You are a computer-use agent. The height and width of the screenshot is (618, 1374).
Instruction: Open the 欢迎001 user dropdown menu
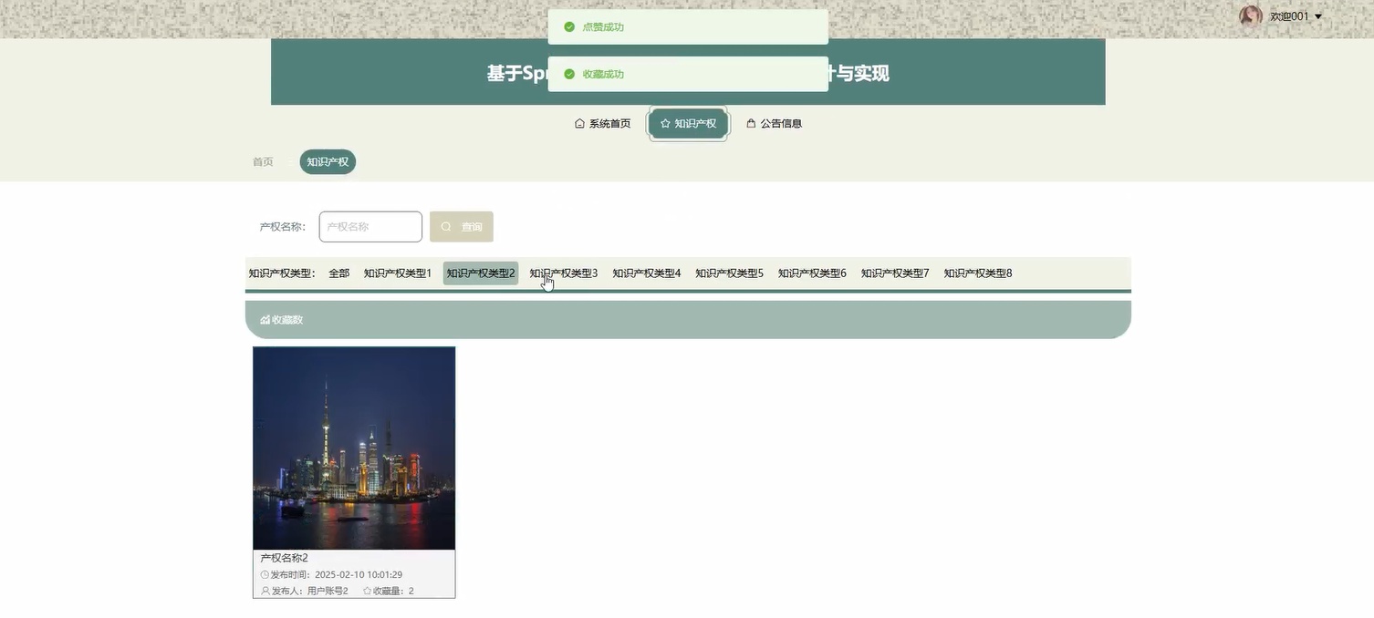[1288, 15]
